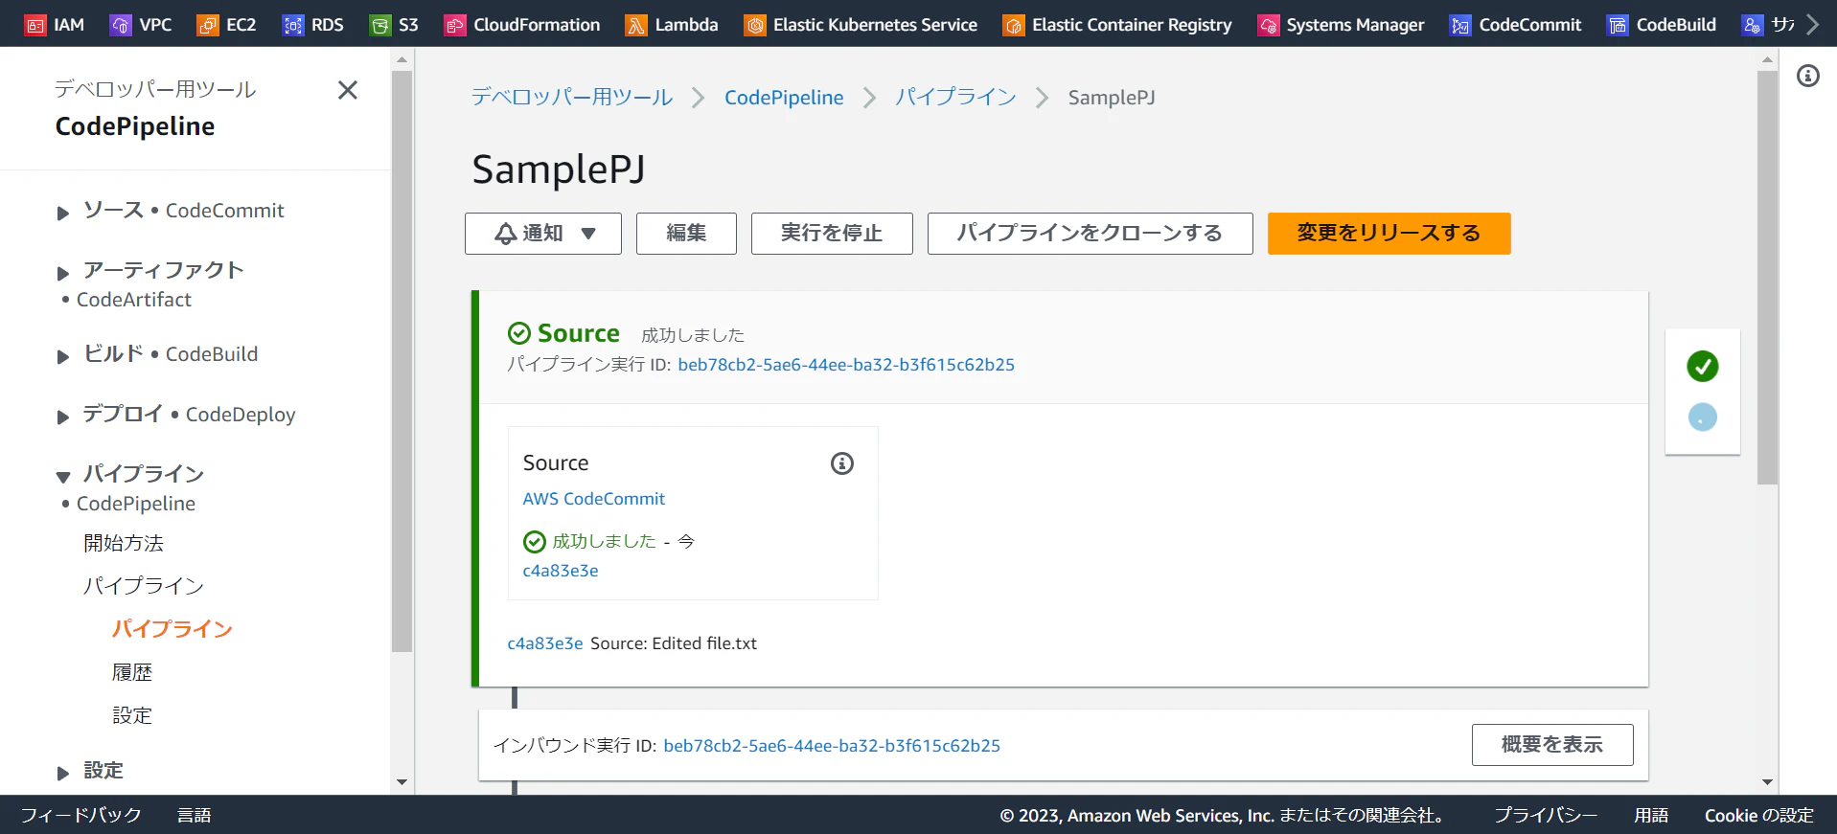Open the AWS CodeCommit provider link

point(594,499)
